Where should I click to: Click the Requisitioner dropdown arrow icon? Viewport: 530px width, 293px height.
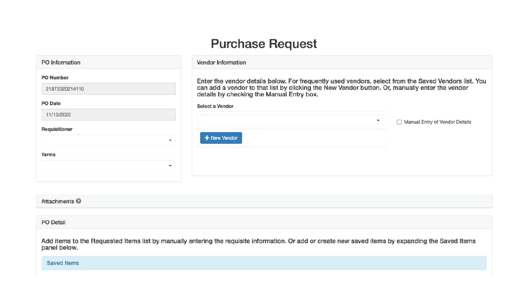coord(171,140)
